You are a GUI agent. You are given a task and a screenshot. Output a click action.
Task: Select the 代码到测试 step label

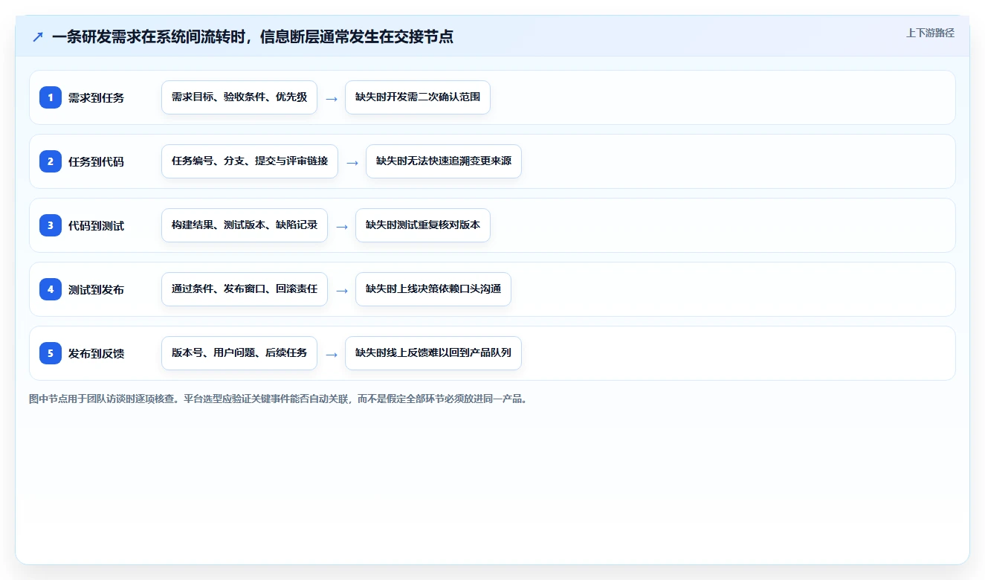point(96,225)
